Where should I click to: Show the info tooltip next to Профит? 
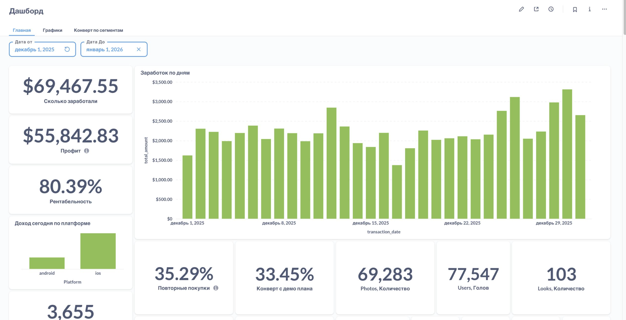[87, 151]
